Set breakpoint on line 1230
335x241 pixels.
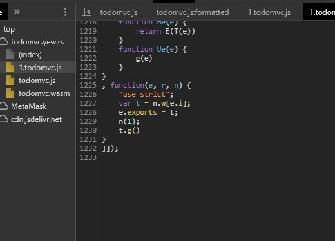(x=88, y=130)
